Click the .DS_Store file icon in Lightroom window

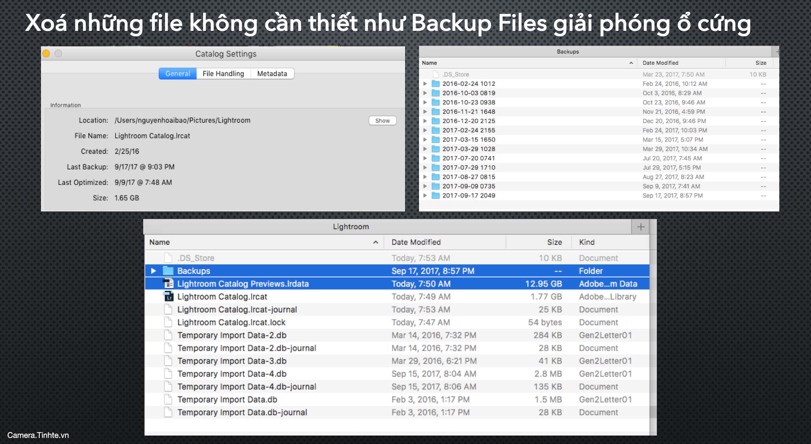coord(168,258)
